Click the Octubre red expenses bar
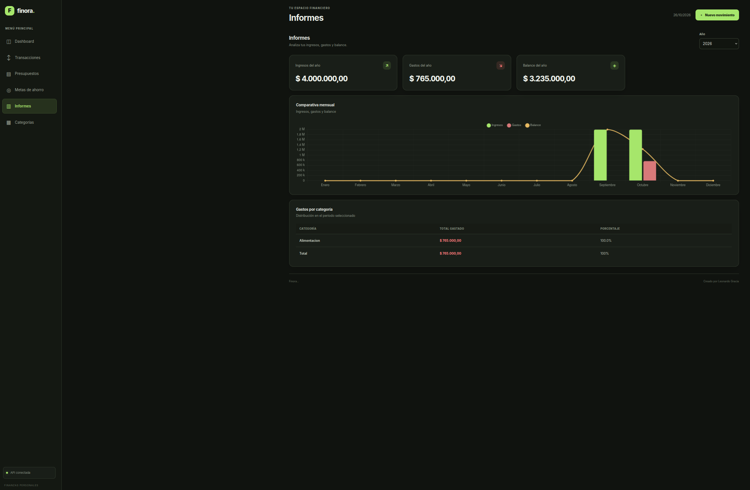 pos(650,171)
